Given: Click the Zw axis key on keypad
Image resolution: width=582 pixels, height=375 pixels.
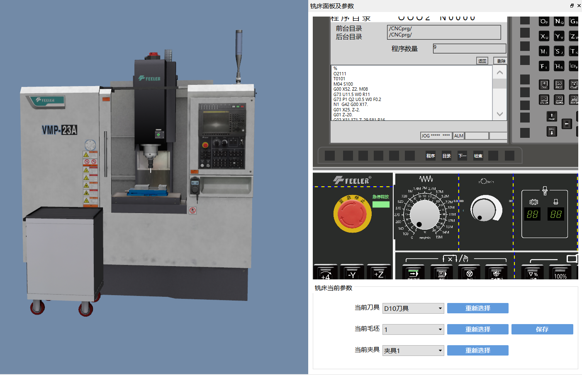Looking at the screenshot, I should pyautogui.click(x=574, y=36).
